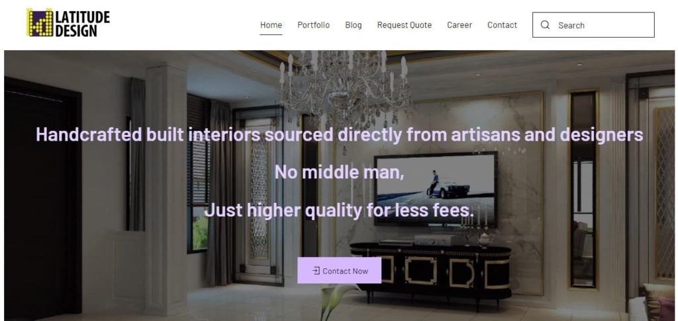Focus the Search input field
Screen dimensions: 678x321
593,25
